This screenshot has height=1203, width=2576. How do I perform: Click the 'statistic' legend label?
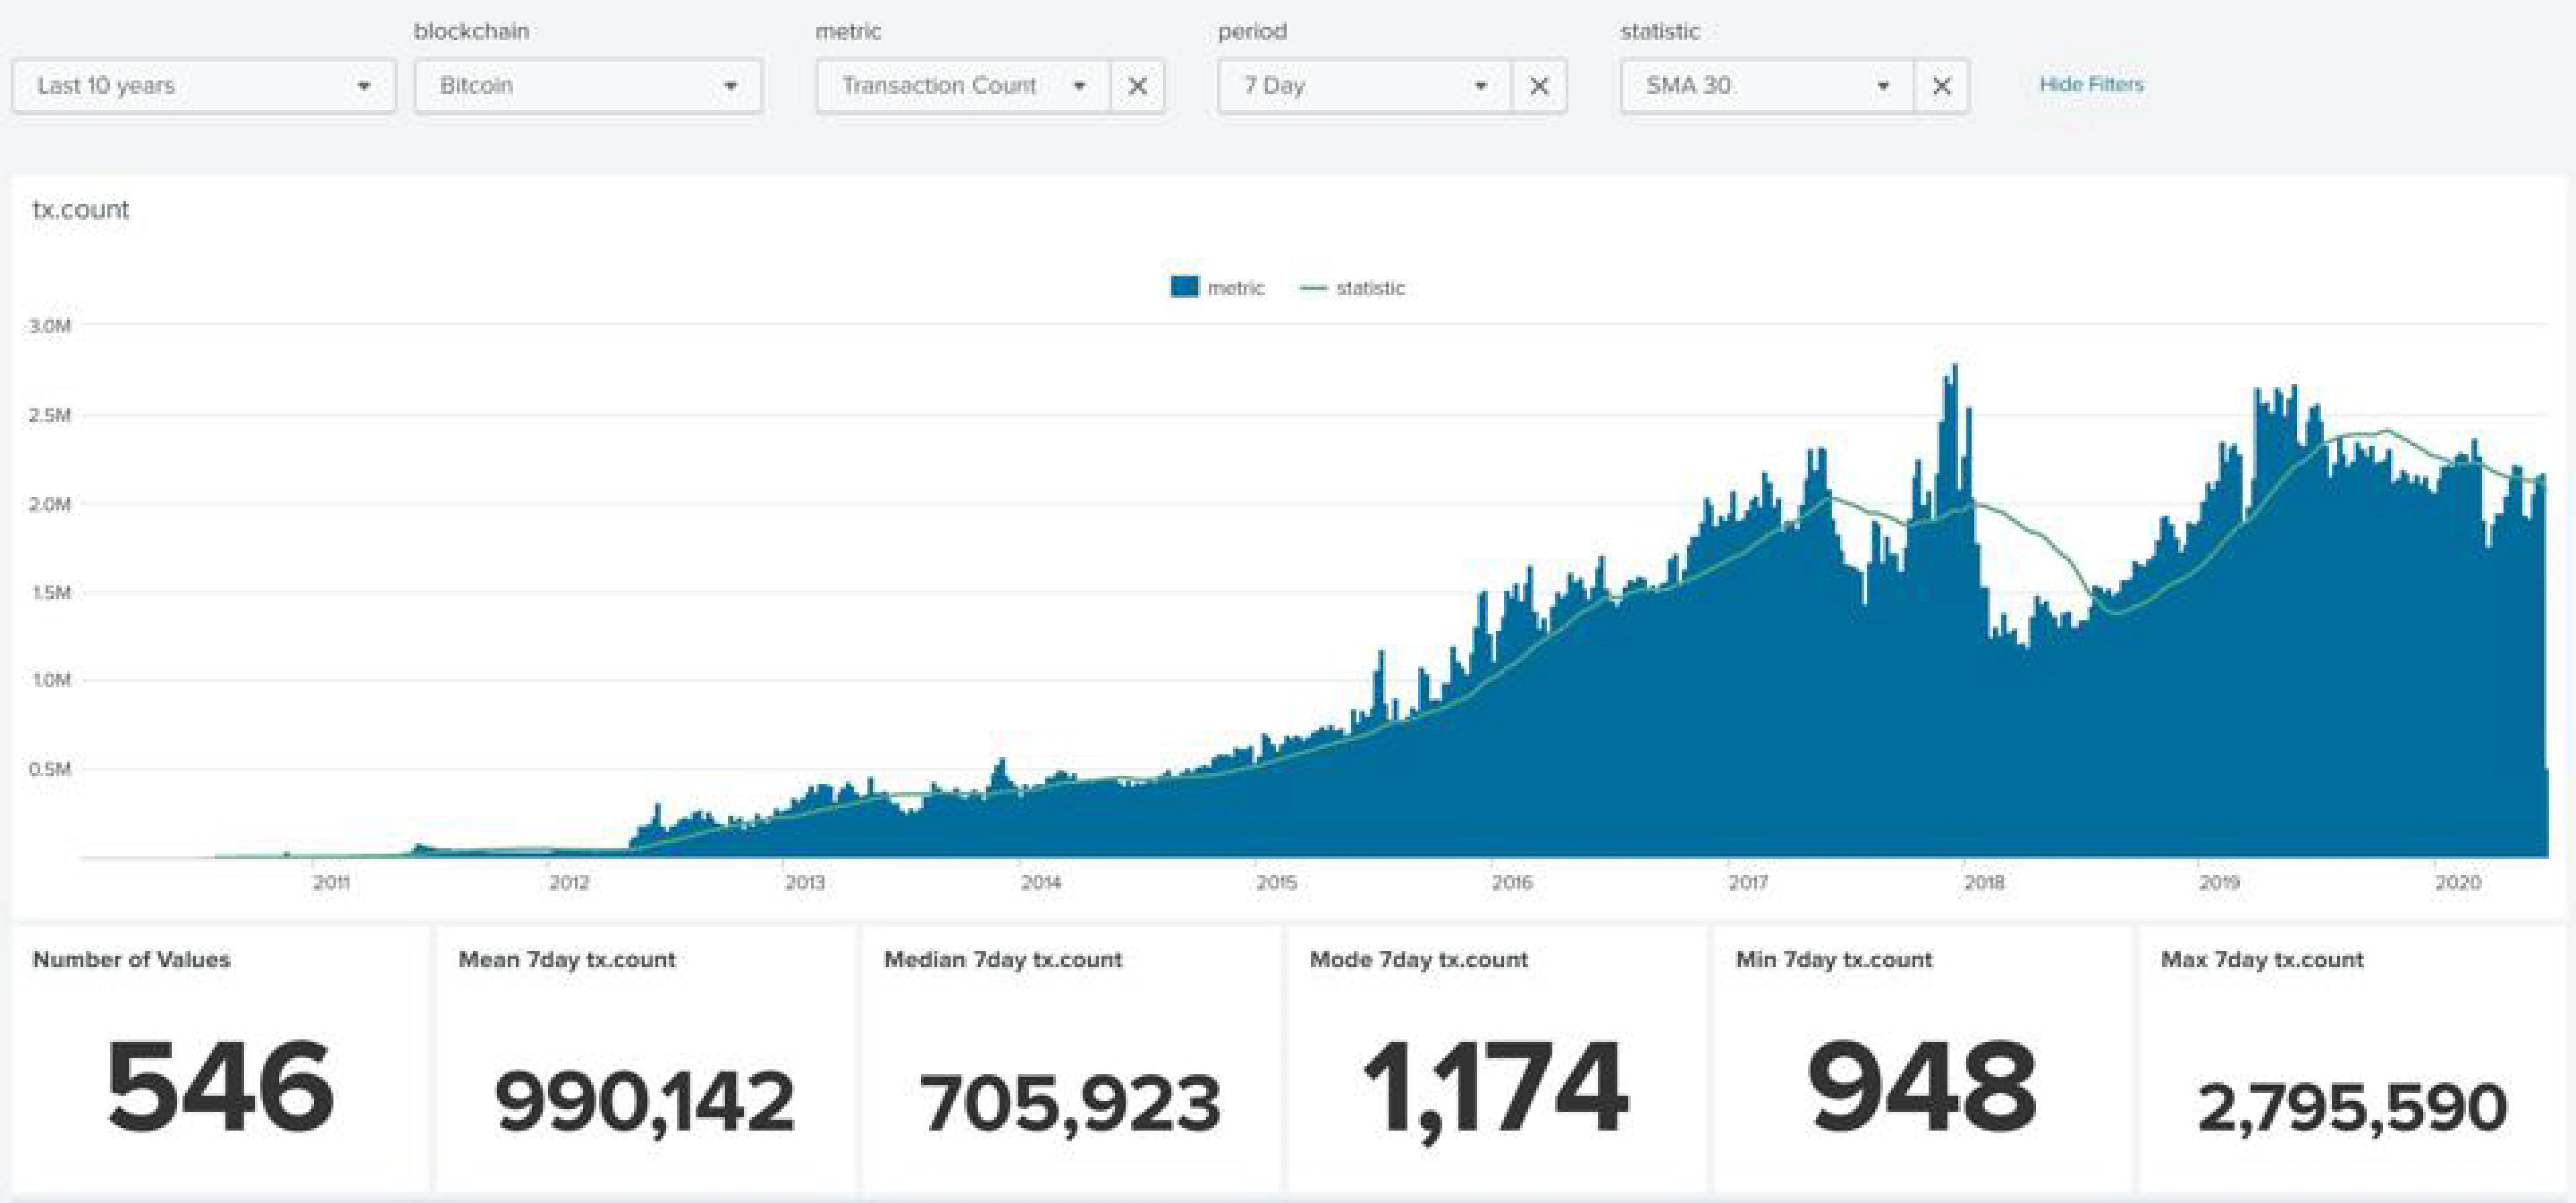pyautogui.click(x=1371, y=288)
